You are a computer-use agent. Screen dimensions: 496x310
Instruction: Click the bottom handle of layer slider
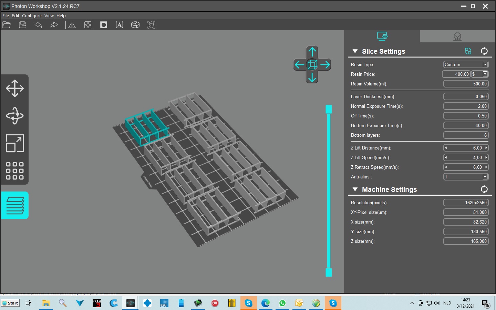329,272
